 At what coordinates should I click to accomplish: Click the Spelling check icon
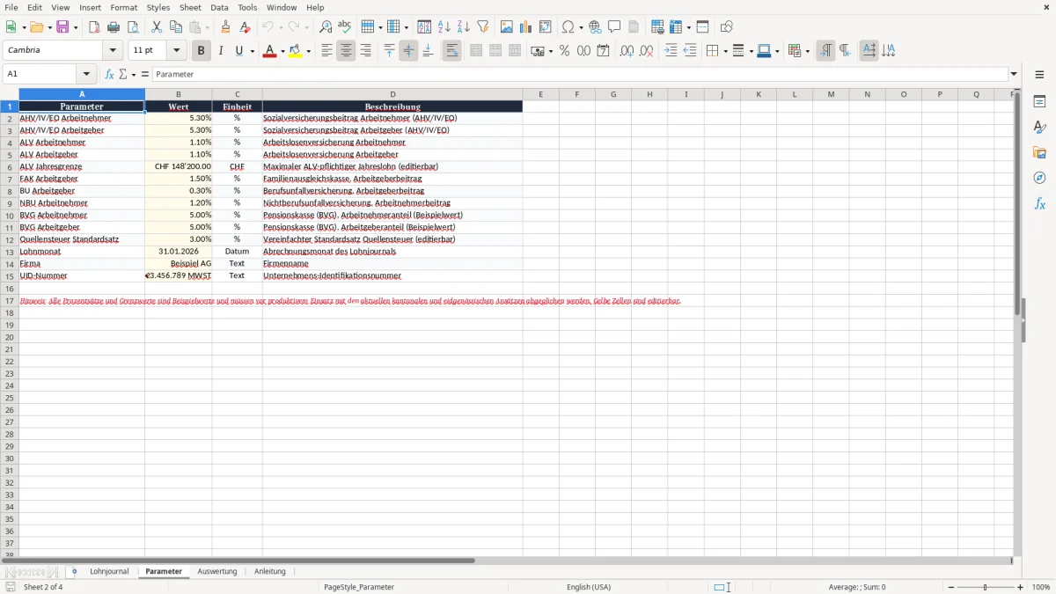(x=345, y=27)
